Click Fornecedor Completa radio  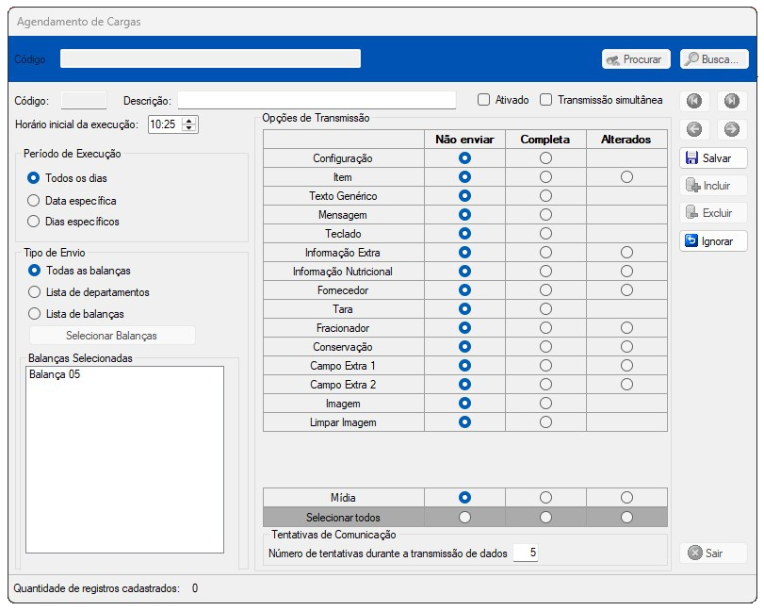[x=545, y=290]
